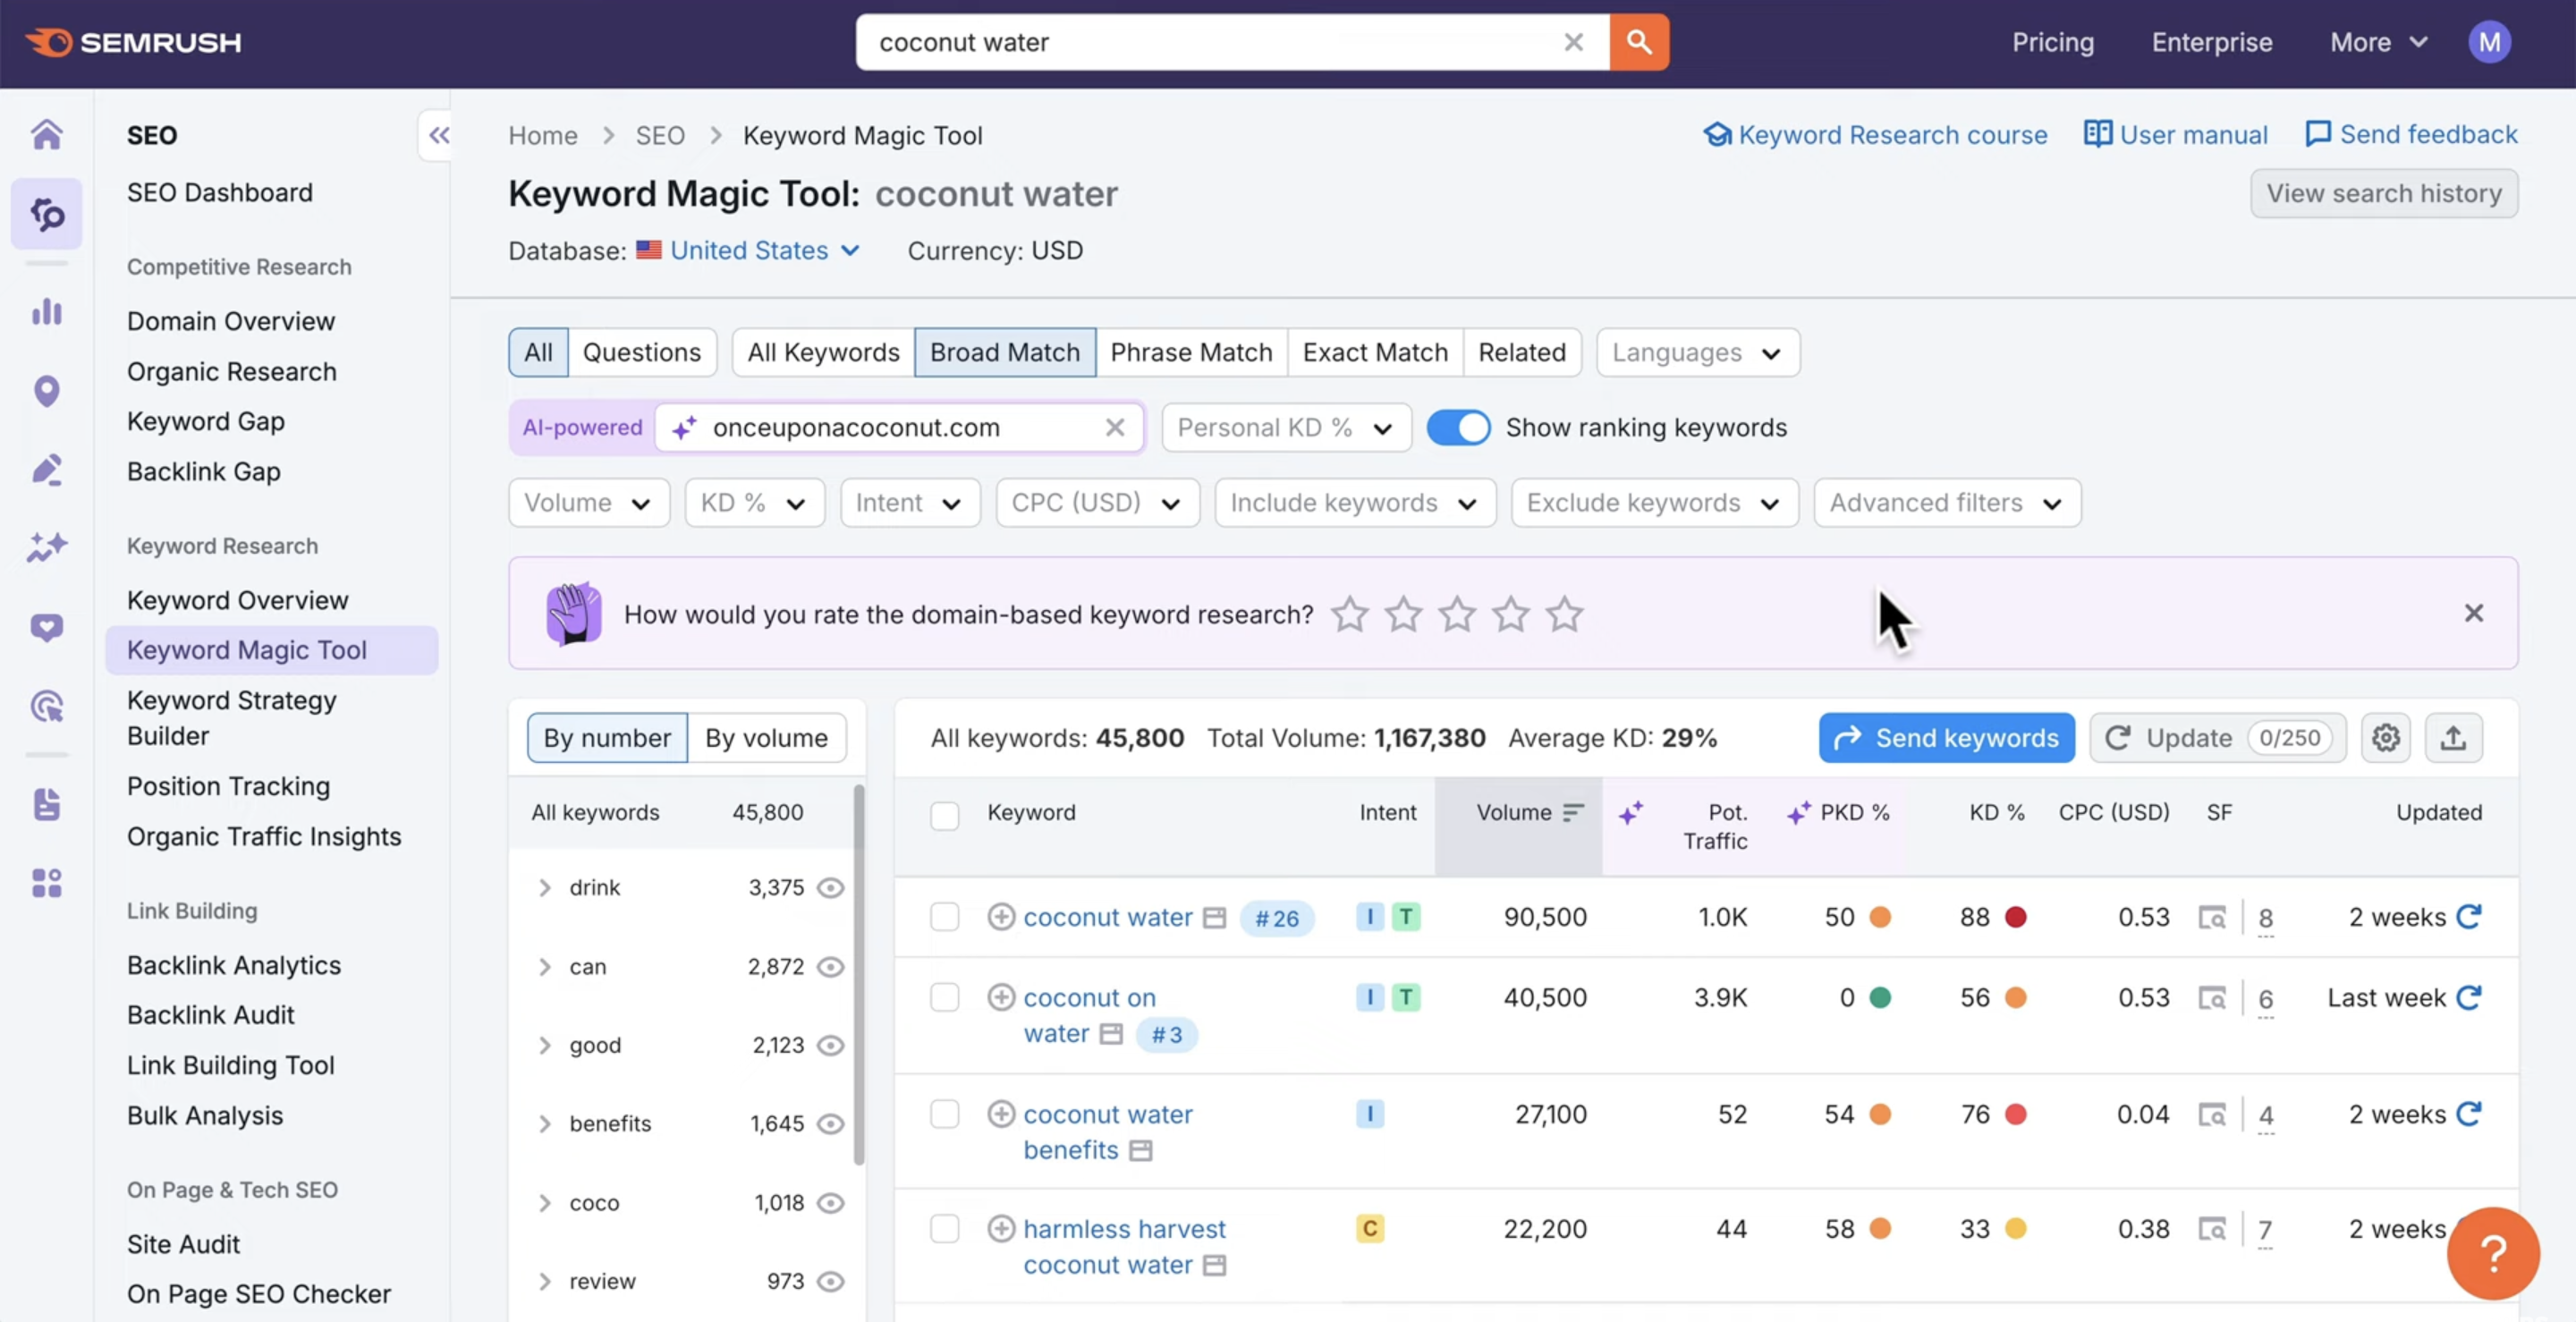Expand the good keyword group
The height and width of the screenshot is (1322, 2576).
click(545, 1046)
